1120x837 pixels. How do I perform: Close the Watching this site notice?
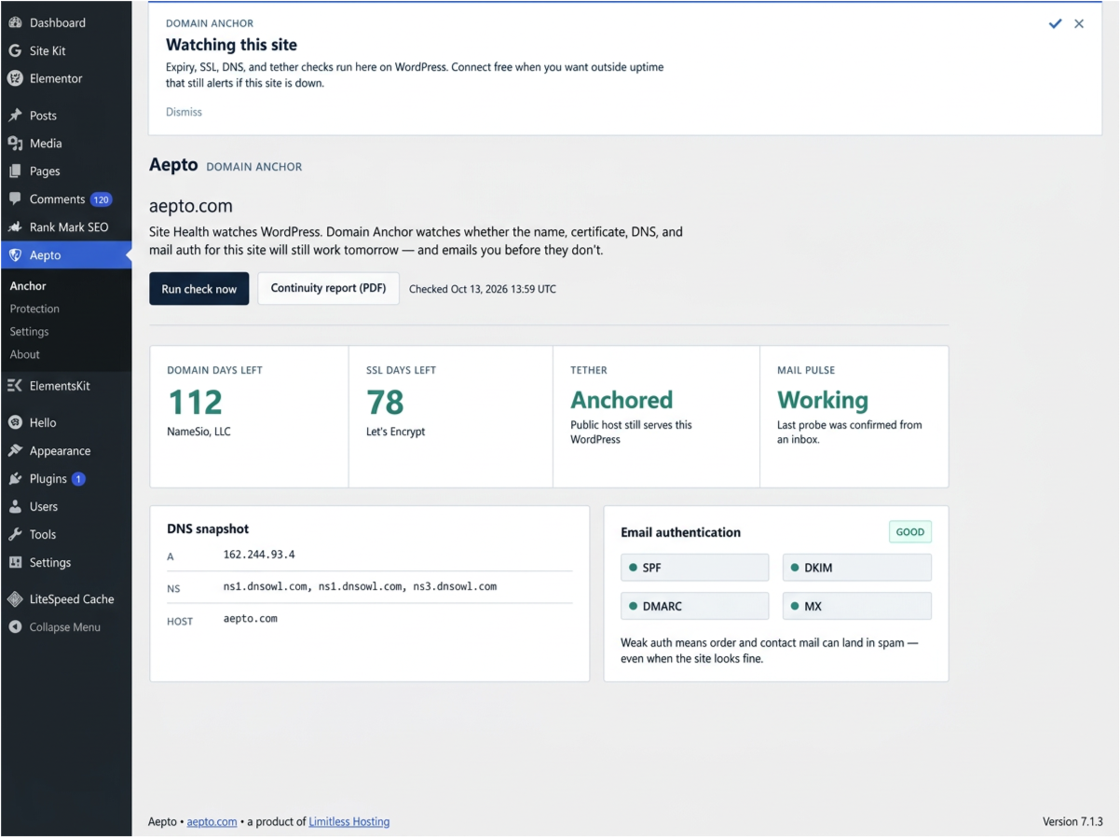coord(1079,23)
